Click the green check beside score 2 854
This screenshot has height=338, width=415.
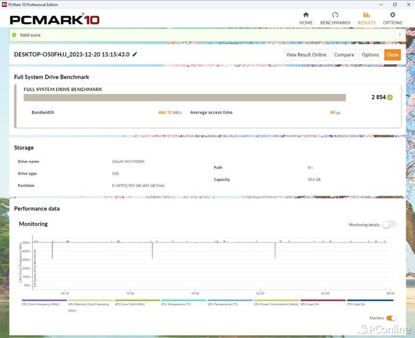(x=390, y=97)
